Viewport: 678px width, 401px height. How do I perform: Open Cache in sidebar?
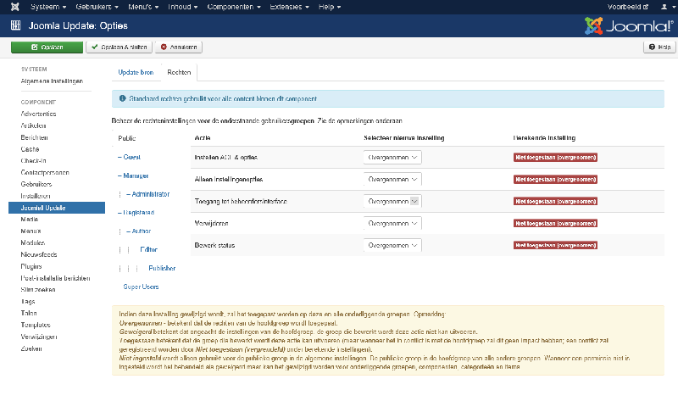(x=30, y=149)
